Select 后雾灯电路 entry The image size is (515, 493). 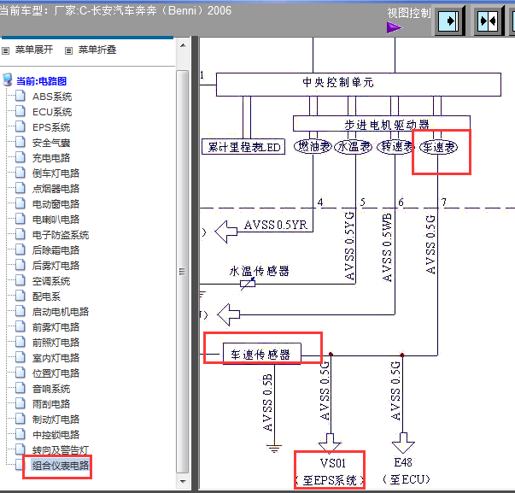coord(56,266)
